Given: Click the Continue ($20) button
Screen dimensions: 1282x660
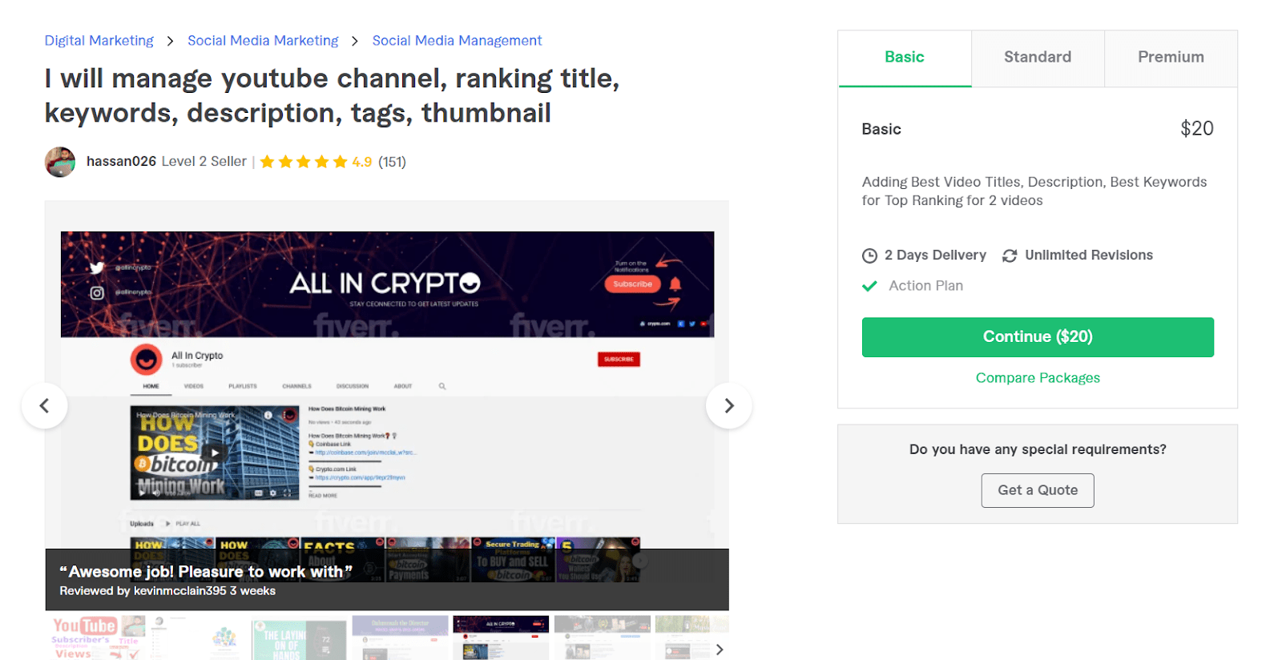Looking at the screenshot, I should click(1038, 337).
